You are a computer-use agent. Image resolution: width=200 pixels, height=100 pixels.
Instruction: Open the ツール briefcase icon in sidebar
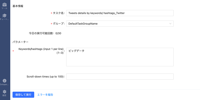pos(4,4)
